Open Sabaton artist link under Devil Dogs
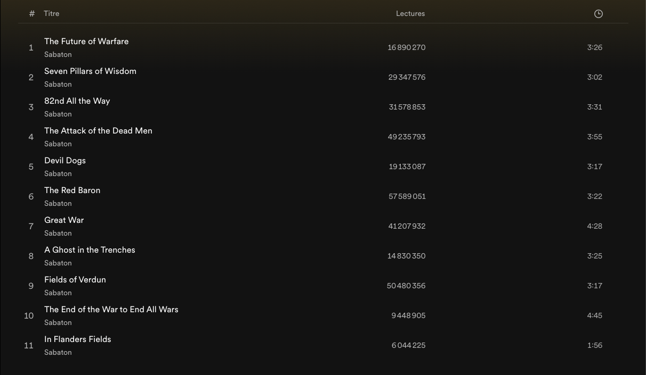646x375 pixels. point(58,174)
